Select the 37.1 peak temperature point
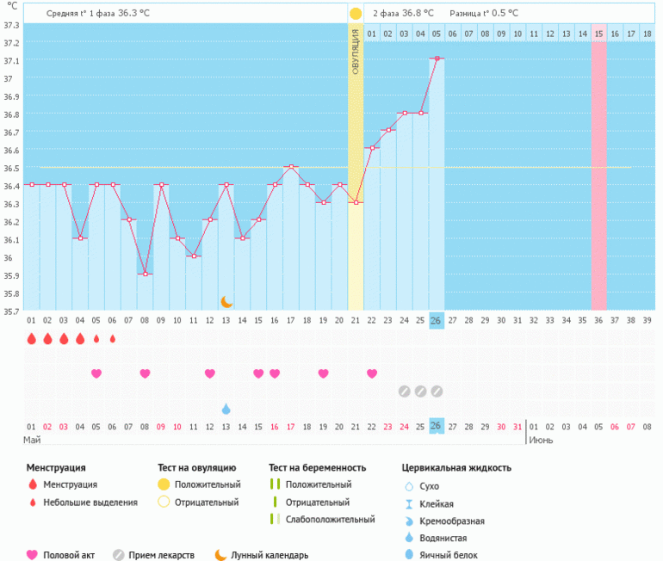This screenshot has height=561, width=663. (x=437, y=59)
